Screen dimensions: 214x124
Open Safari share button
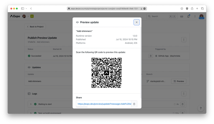tap(192, 9)
